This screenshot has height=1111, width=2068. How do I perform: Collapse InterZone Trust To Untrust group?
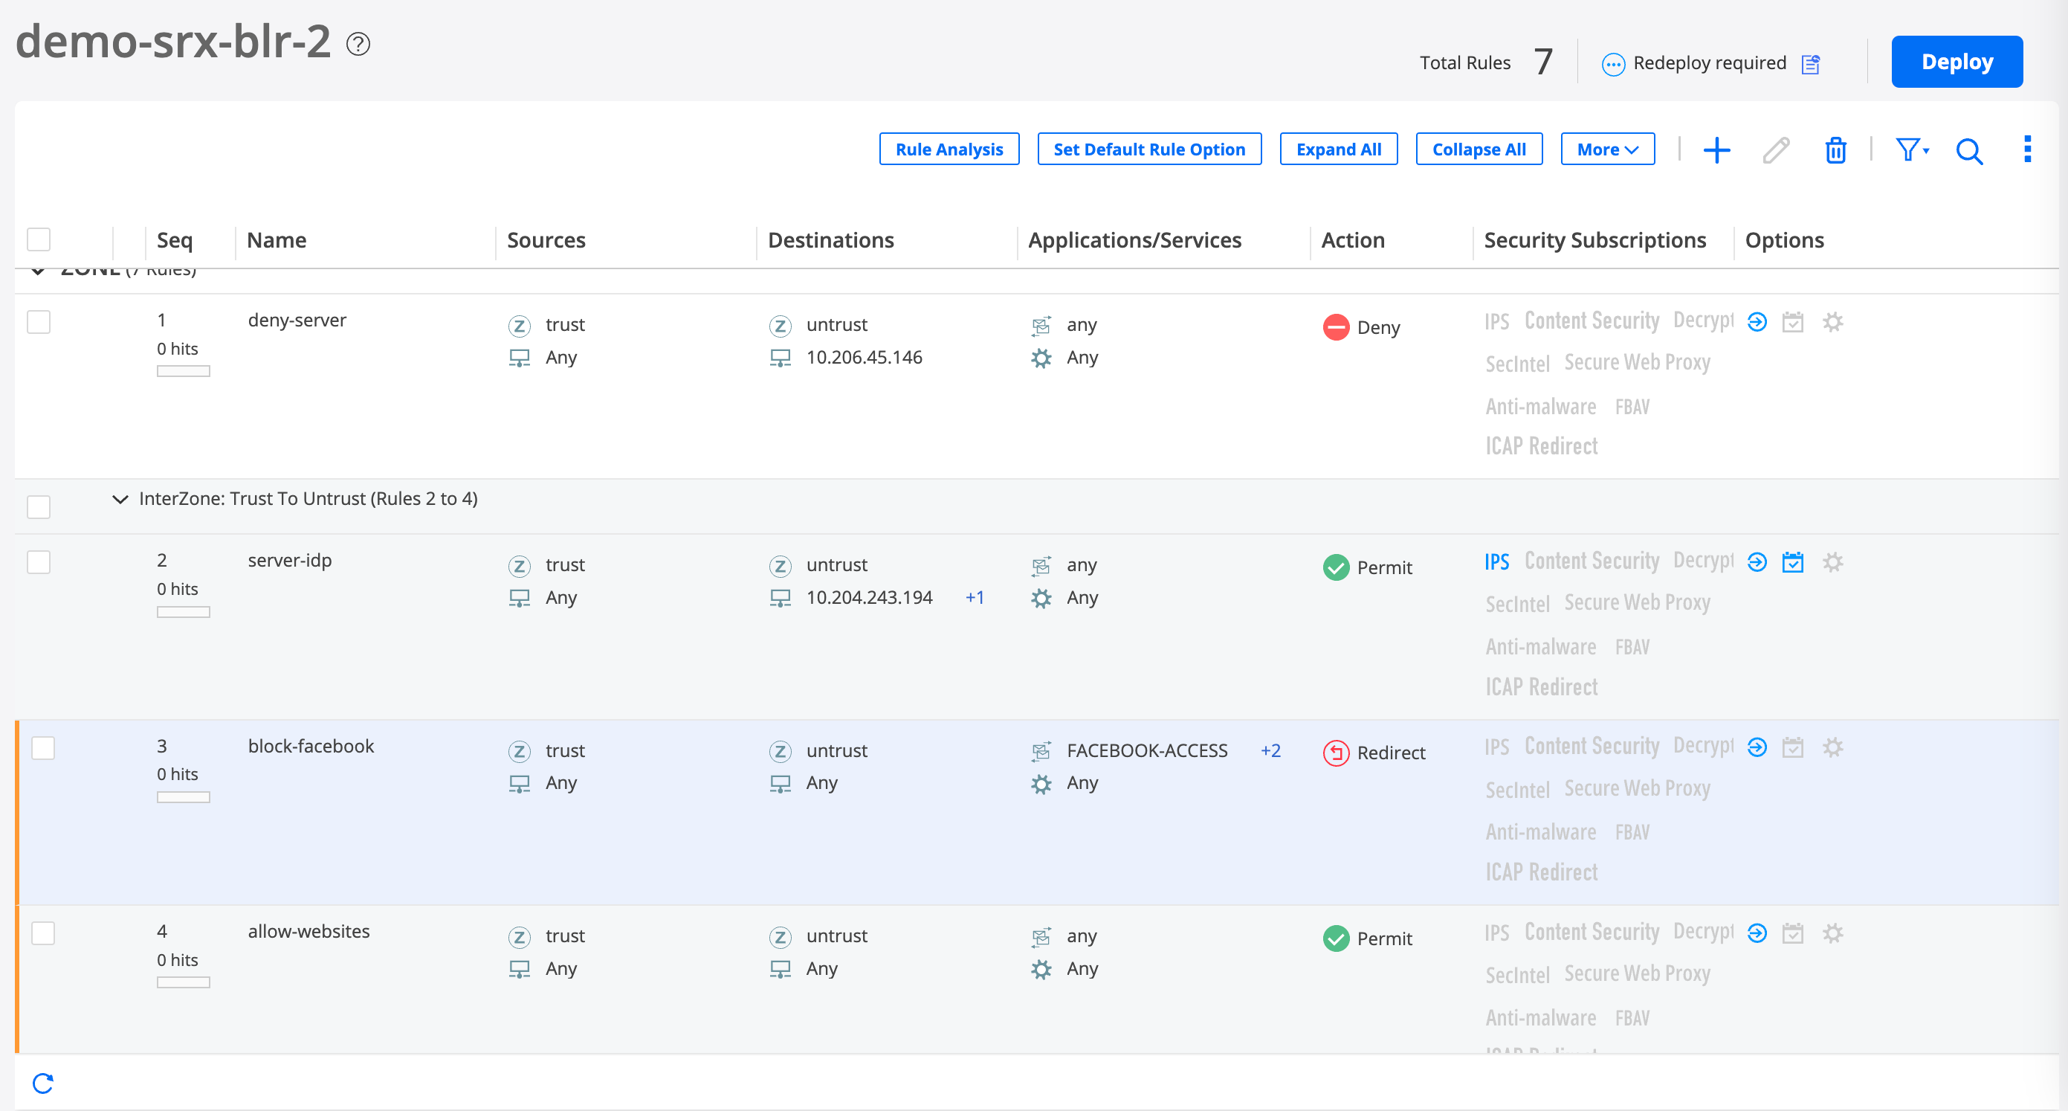(x=120, y=499)
